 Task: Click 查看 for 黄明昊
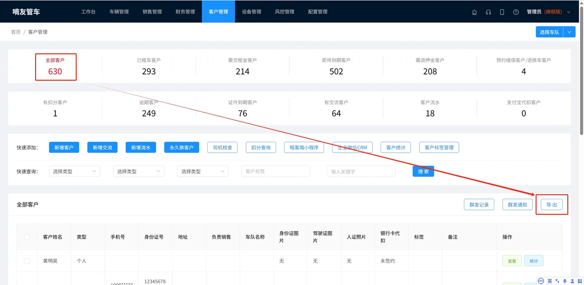click(512, 261)
